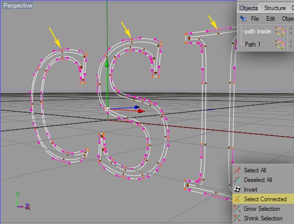Toggle visibility dots for Path 1
This screenshot has width=294, height=224.
pos(290,44)
